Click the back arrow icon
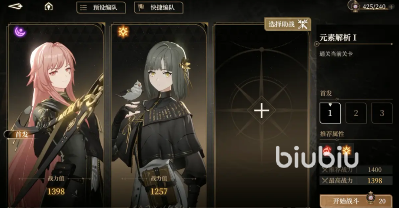The height and width of the screenshot is (208, 399). click(x=15, y=6)
